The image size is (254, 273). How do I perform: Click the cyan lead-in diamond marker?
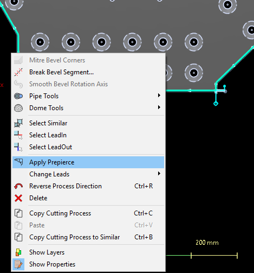[x=216, y=104]
